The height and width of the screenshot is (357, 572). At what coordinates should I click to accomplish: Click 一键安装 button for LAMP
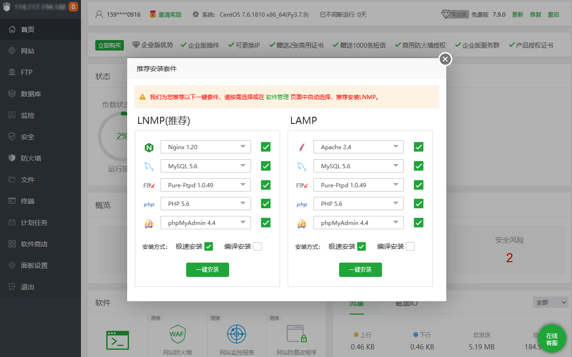pyautogui.click(x=361, y=269)
